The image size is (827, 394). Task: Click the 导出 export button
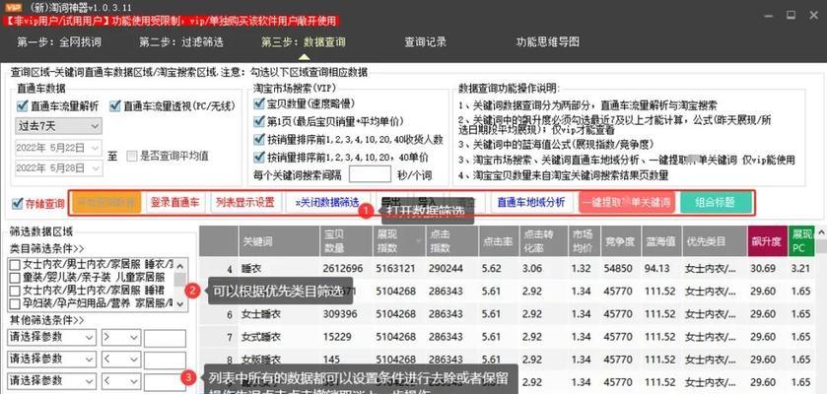click(x=390, y=202)
